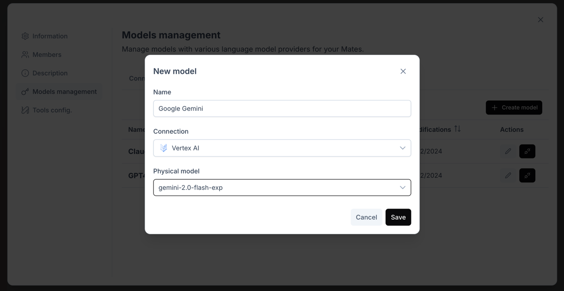Image resolution: width=564 pixels, height=291 pixels.
Task: Click the pencil edit icon for Claude row
Action: point(508,151)
